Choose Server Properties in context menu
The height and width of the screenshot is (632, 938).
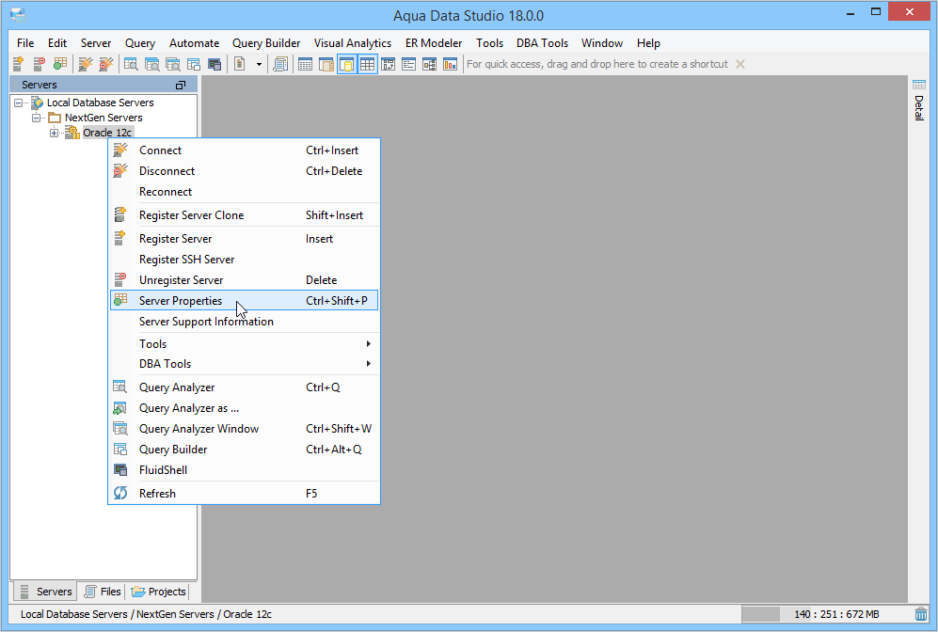click(244, 301)
